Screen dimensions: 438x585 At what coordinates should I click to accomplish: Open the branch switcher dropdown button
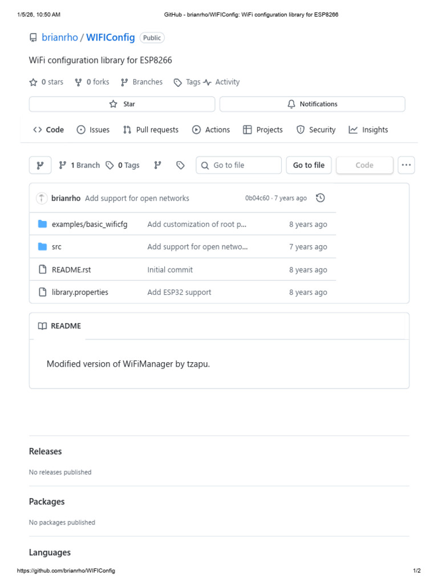pyautogui.click(x=40, y=165)
